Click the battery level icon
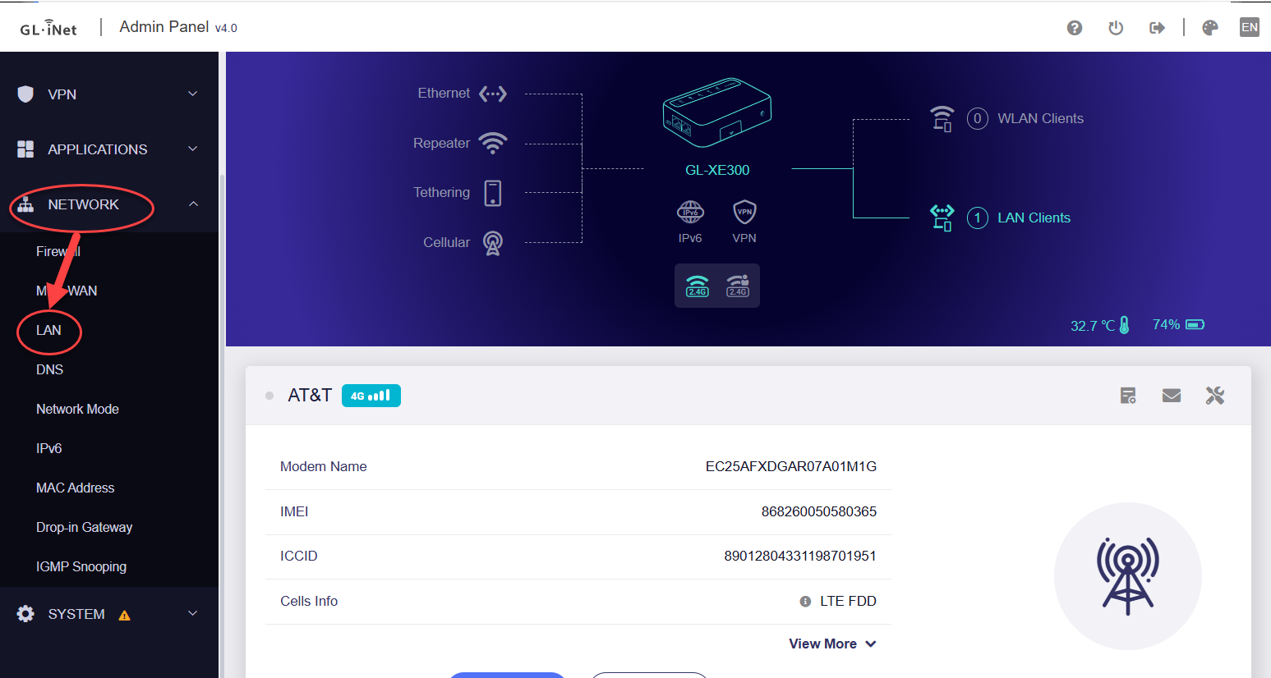Image resolution: width=1271 pixels, height=678 pixels. [x=1195, y=324]
